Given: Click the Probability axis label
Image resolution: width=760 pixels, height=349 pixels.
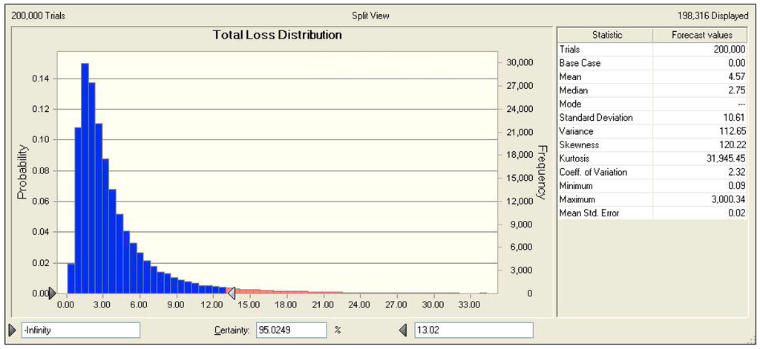Looking at the screenshot, I should pos(22,170).
